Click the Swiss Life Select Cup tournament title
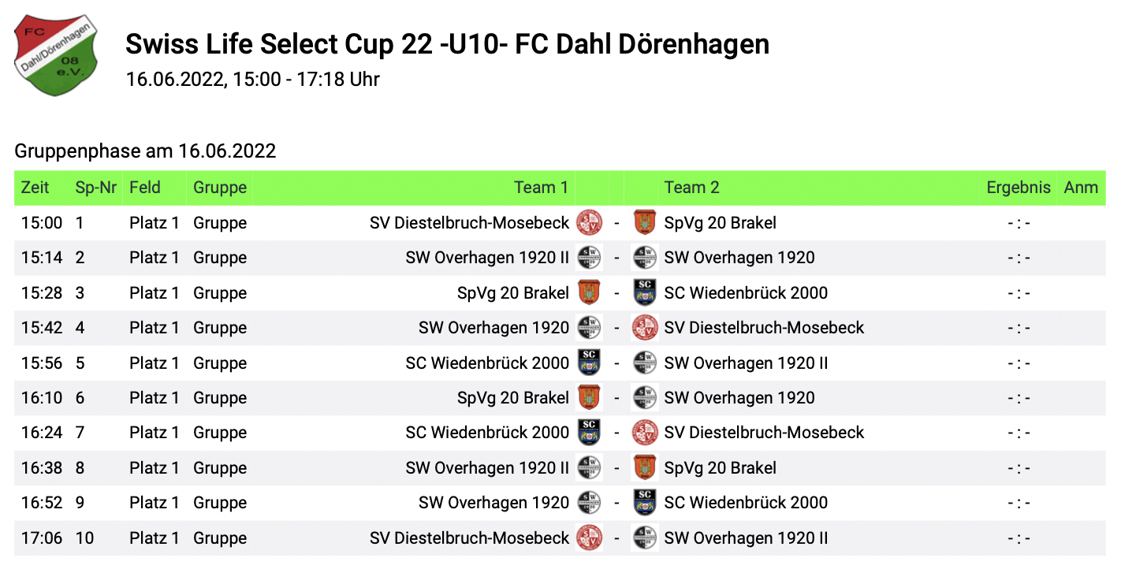The height and width of the screenshot is (569, 1121). pos(447,44)
